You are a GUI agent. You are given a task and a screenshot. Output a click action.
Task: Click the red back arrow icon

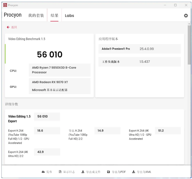pyautogui.click(x=8, y=27)
